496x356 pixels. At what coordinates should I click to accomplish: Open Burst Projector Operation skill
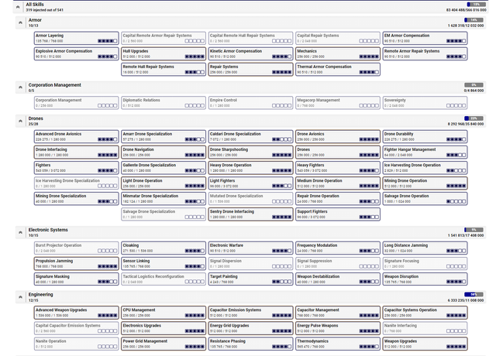point(76,248)
